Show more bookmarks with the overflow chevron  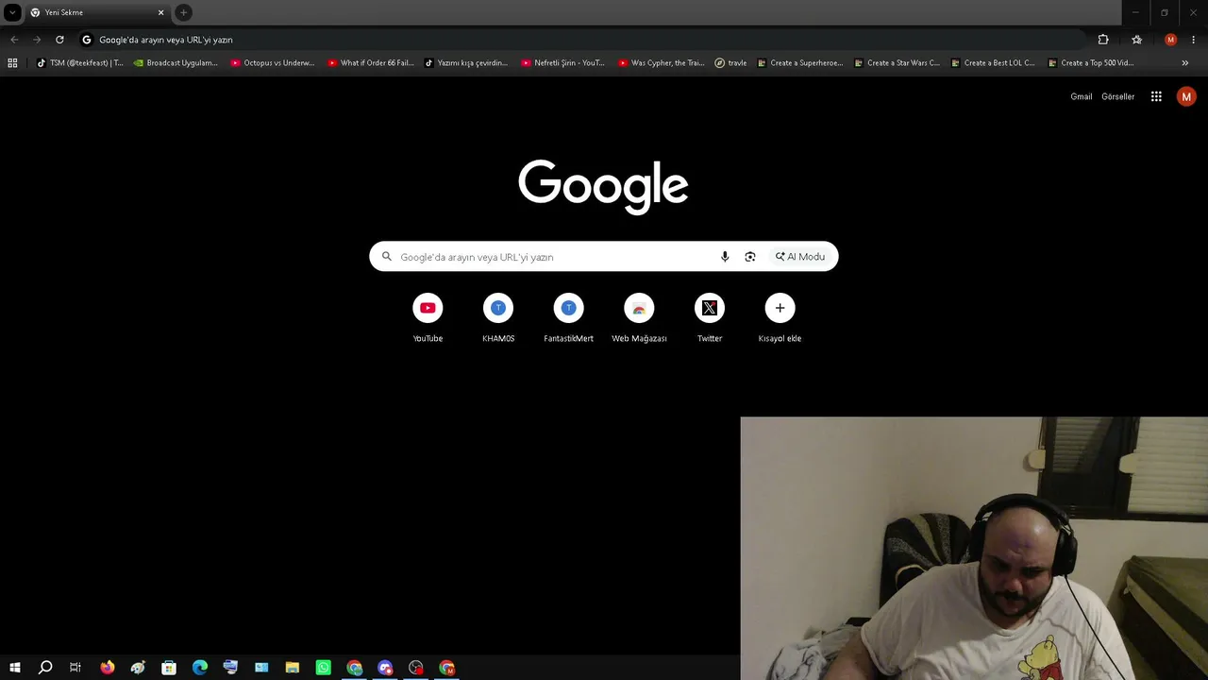[1185, 63]
